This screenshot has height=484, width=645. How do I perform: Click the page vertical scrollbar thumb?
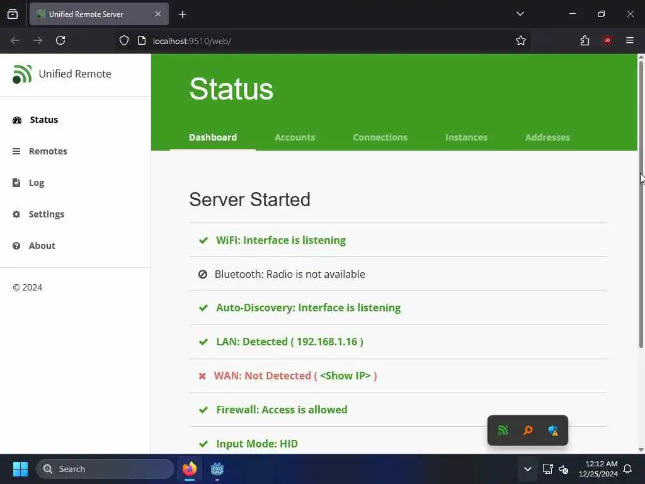click(x=641, y=204)
